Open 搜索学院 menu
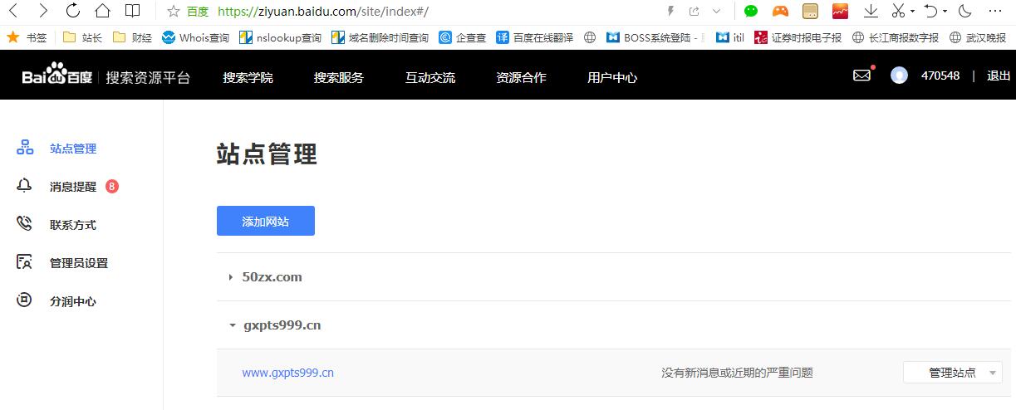1016x410 pixels. (x=248, y=77)
